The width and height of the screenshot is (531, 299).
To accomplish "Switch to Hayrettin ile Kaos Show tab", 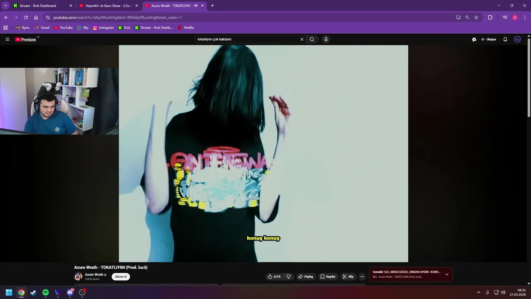I will [108, 6].
